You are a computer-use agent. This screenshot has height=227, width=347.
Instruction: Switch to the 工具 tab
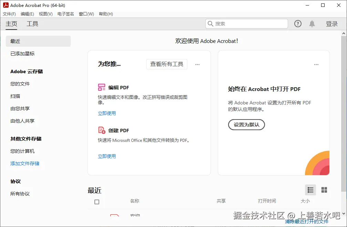[x=32, y=24]
